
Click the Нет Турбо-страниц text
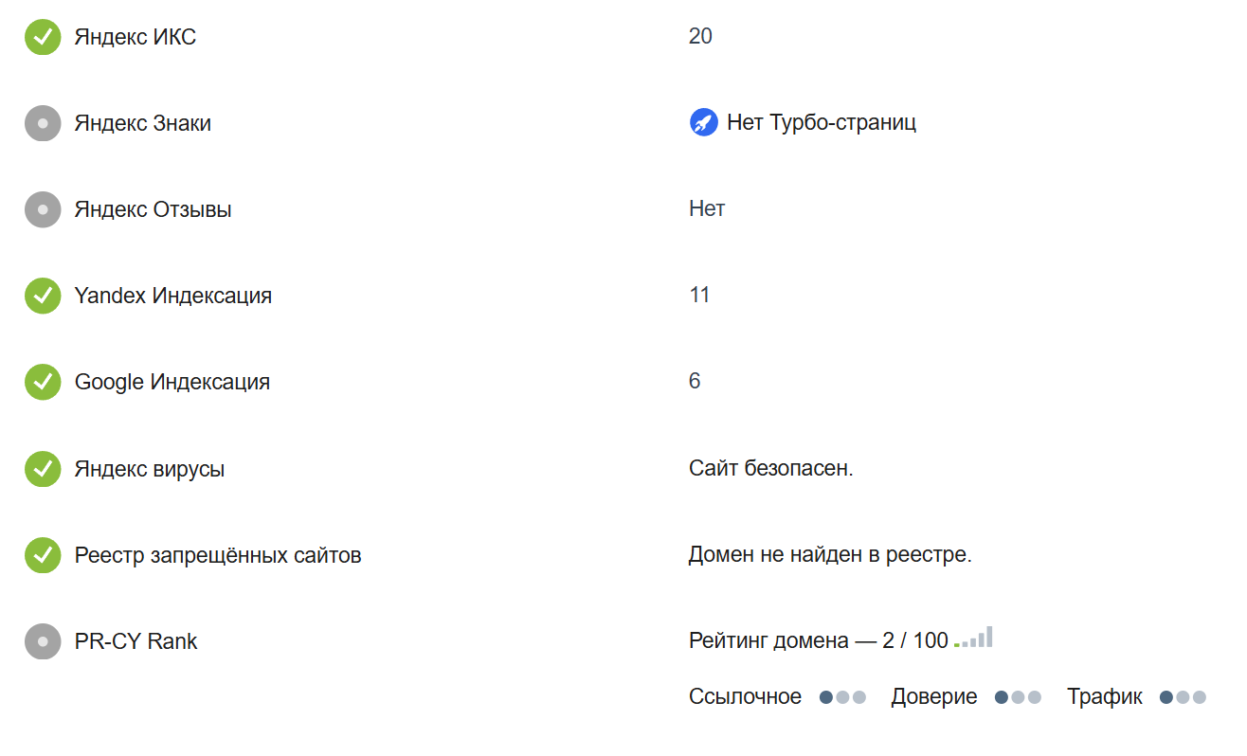pyautogui.click(x=822, y=122)
